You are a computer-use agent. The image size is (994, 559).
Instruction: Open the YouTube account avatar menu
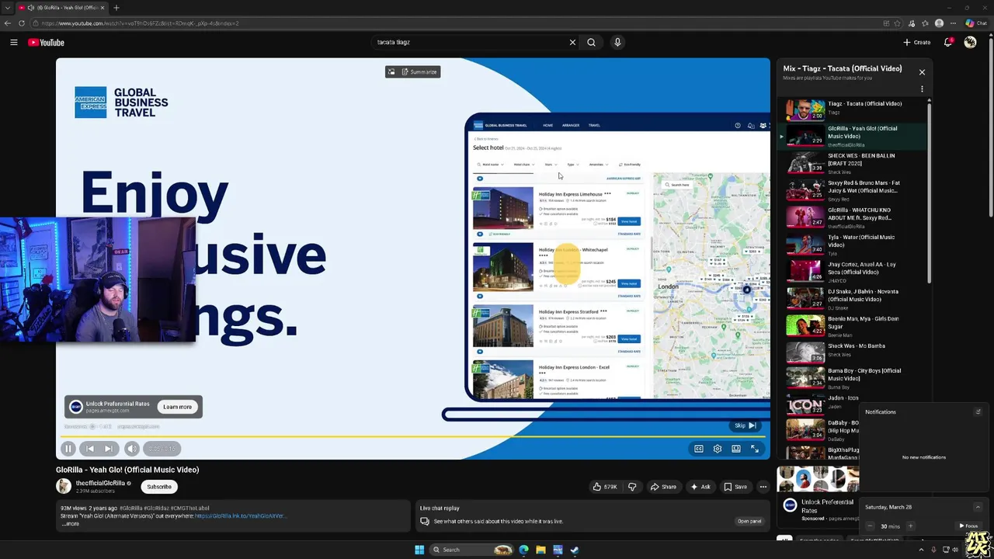click(970, 43)
